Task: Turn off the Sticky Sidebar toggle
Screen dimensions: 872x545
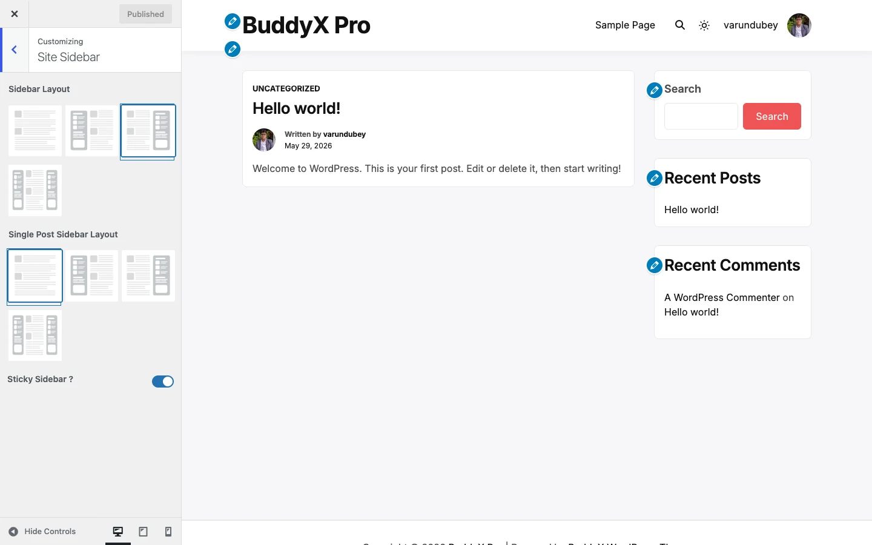Action: point(163,381)
